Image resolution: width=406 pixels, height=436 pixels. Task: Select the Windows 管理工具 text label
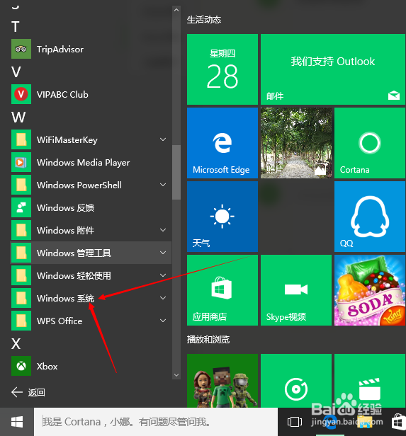(74, 253)
